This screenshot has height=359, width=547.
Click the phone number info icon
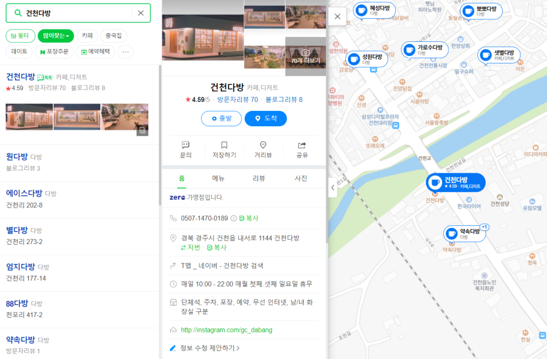click(234, 219)
